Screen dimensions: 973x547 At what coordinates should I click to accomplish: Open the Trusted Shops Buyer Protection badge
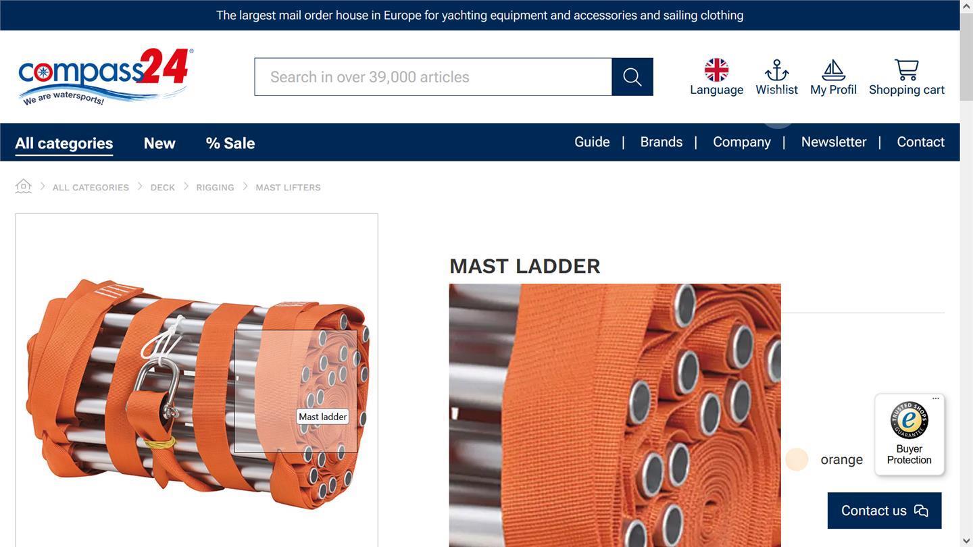click(909, 435)
